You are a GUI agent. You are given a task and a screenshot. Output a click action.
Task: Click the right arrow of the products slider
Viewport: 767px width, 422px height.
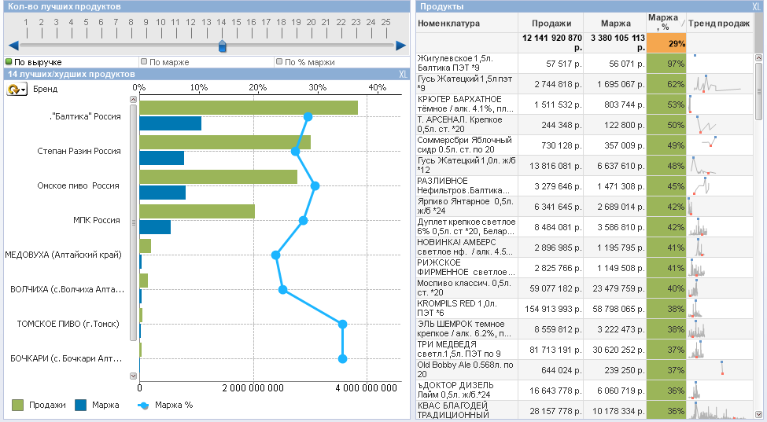400,46
